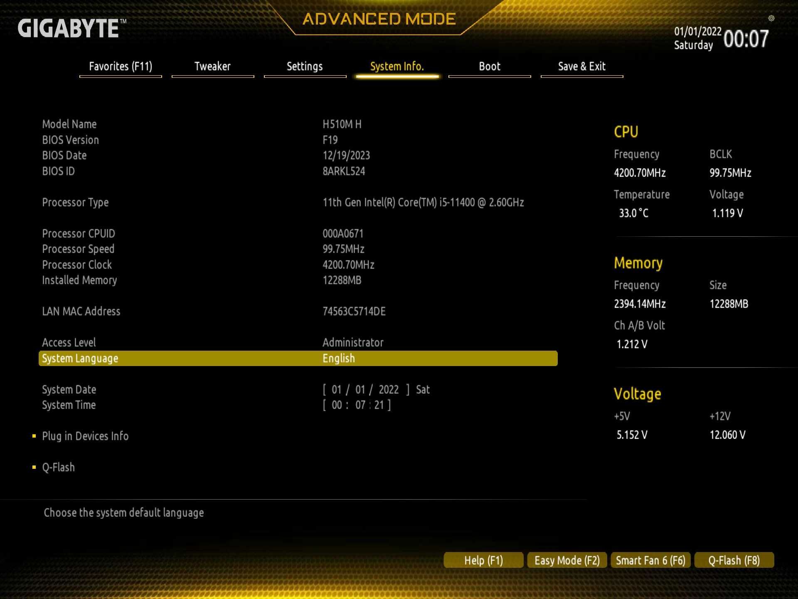This screenshot has width=798, height=599.
Task: Launch Q-Flash (F8) from the bottom bar
Action: click(734, 560)
